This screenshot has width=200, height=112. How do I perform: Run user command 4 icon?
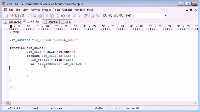(x=121, y=16)
